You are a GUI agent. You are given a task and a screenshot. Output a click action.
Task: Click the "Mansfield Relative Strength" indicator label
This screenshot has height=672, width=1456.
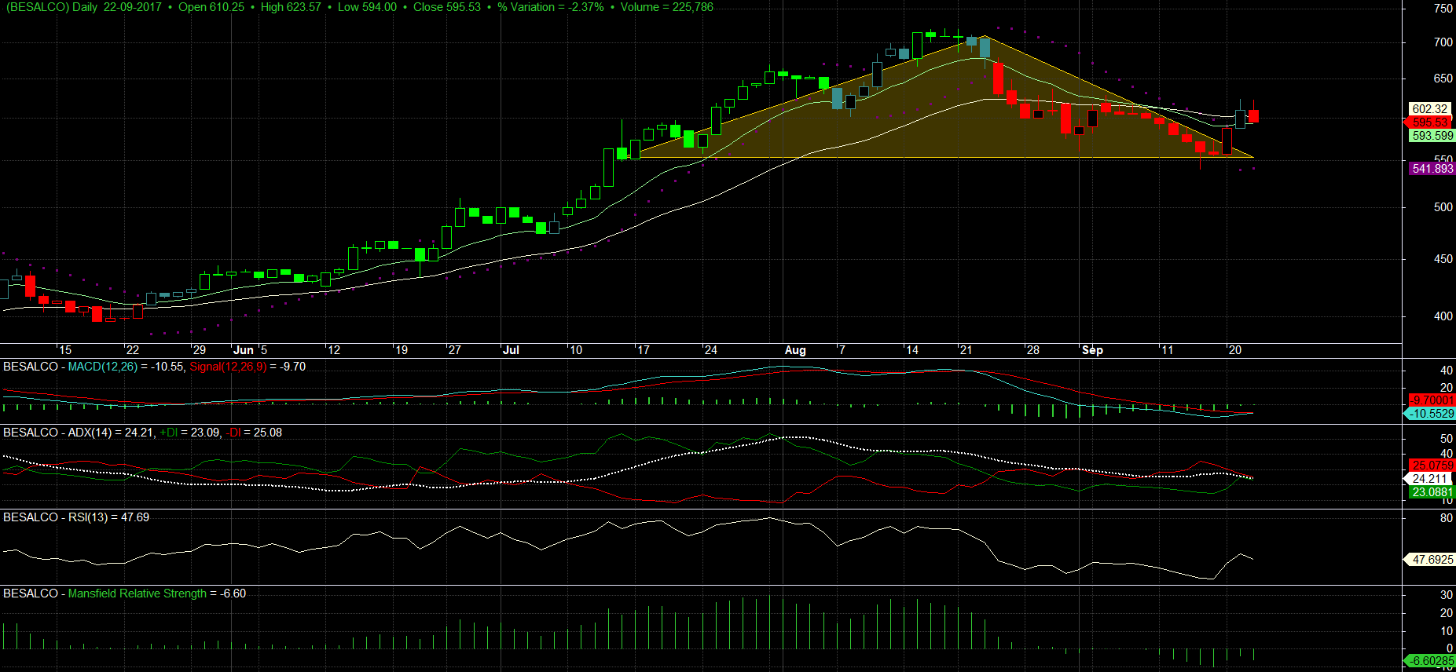point(138,593)
